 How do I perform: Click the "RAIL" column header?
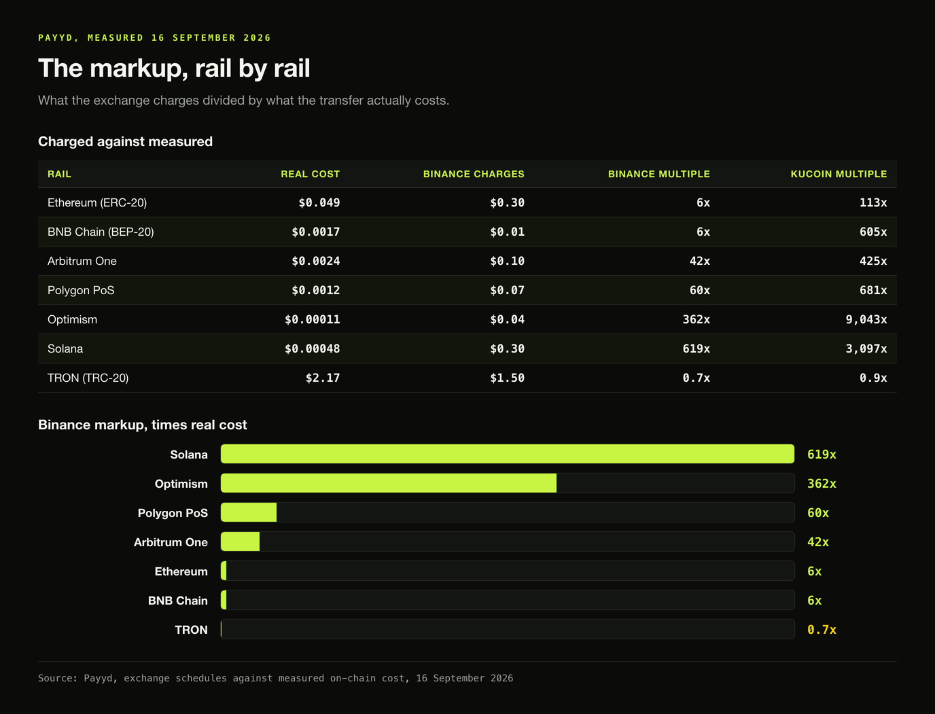pos(59,174)
